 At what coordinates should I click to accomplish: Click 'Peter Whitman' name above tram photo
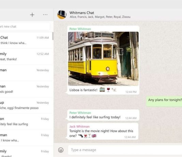(x=80, y=29)
